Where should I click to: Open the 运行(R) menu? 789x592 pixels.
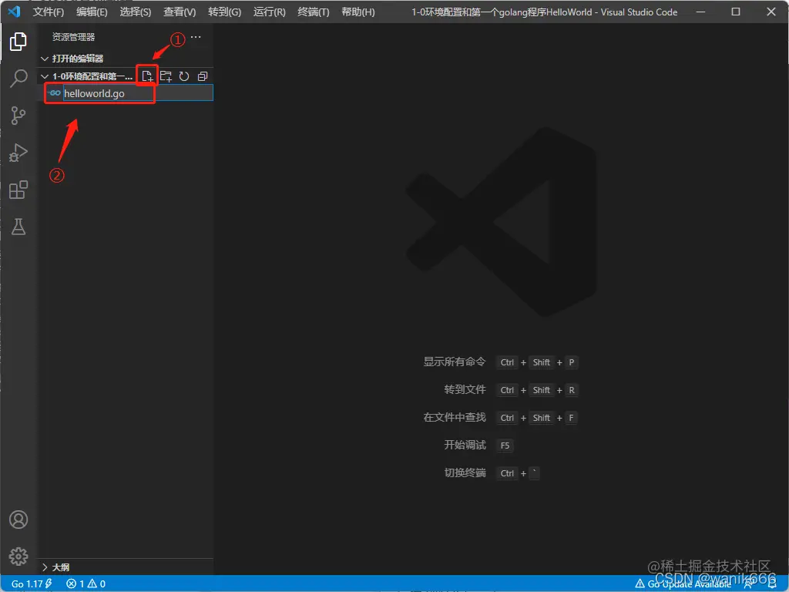click(x=269, y=12)
